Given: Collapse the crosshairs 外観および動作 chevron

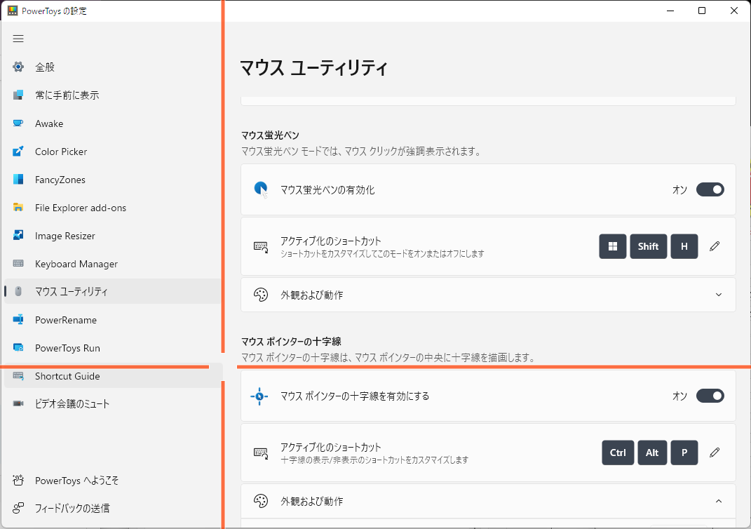Looking at the screenshot, I should (x=719, y=501).
